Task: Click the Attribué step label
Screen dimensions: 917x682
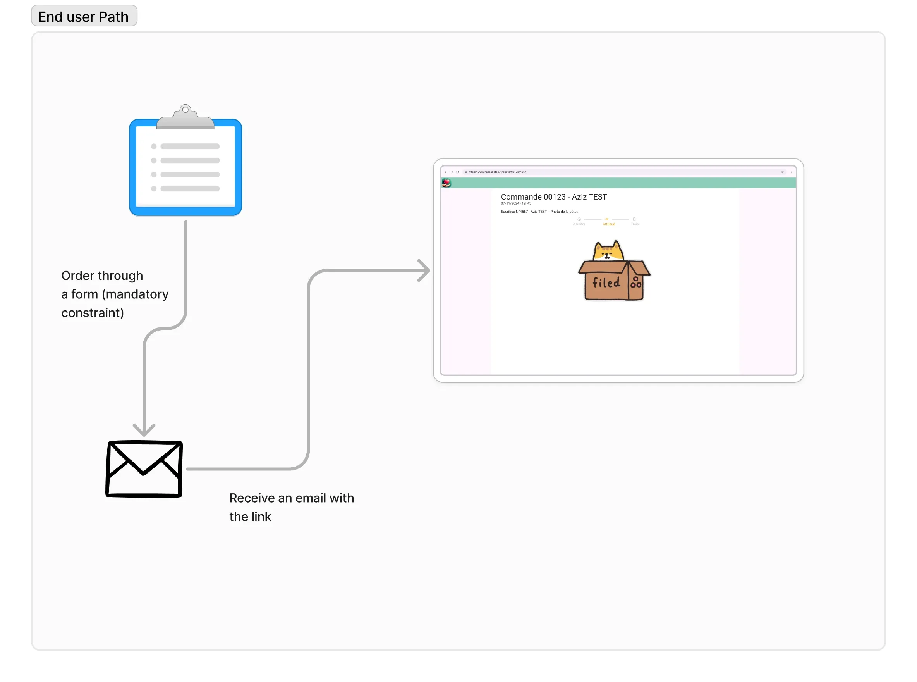Action: pyautogui.click(x=608, y=224)
